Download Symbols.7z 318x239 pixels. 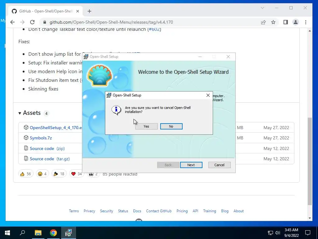pos(41,138)
